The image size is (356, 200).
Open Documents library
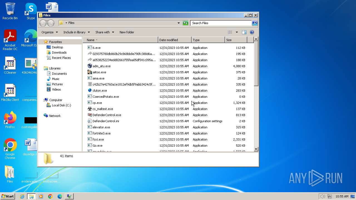[x=59, y=74]
